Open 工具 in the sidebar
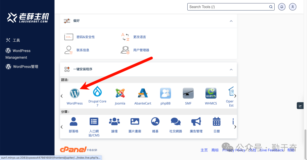This screenshot has height=160, width=307. [x=16, y=40]
